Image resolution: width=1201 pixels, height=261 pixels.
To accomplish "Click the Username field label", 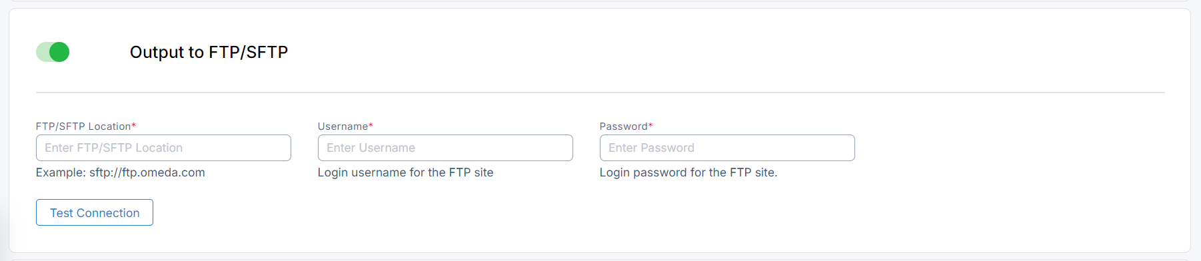I will (x=343, y=126).
